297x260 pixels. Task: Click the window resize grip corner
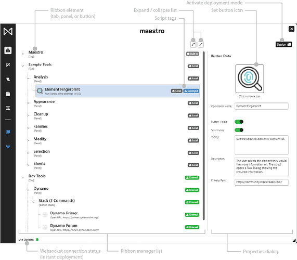pyautogui.click(x=294, y=240)
